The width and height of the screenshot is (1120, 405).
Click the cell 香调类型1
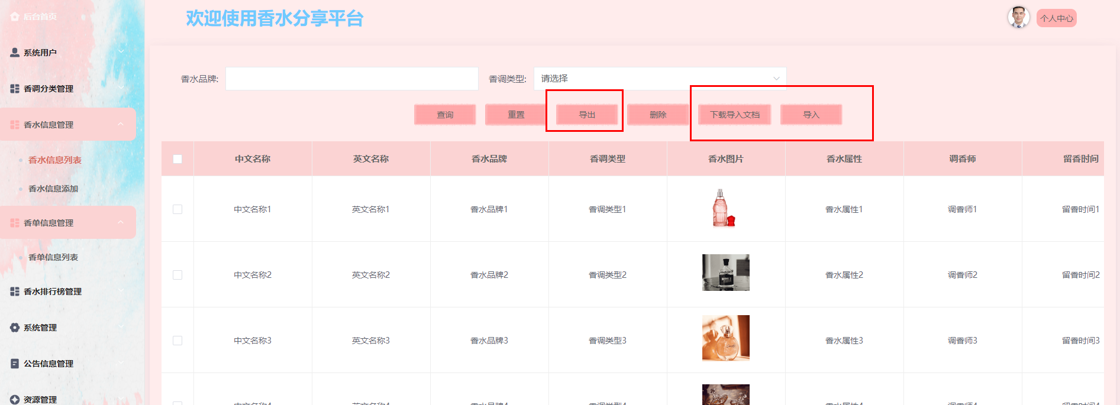point(608,209)
